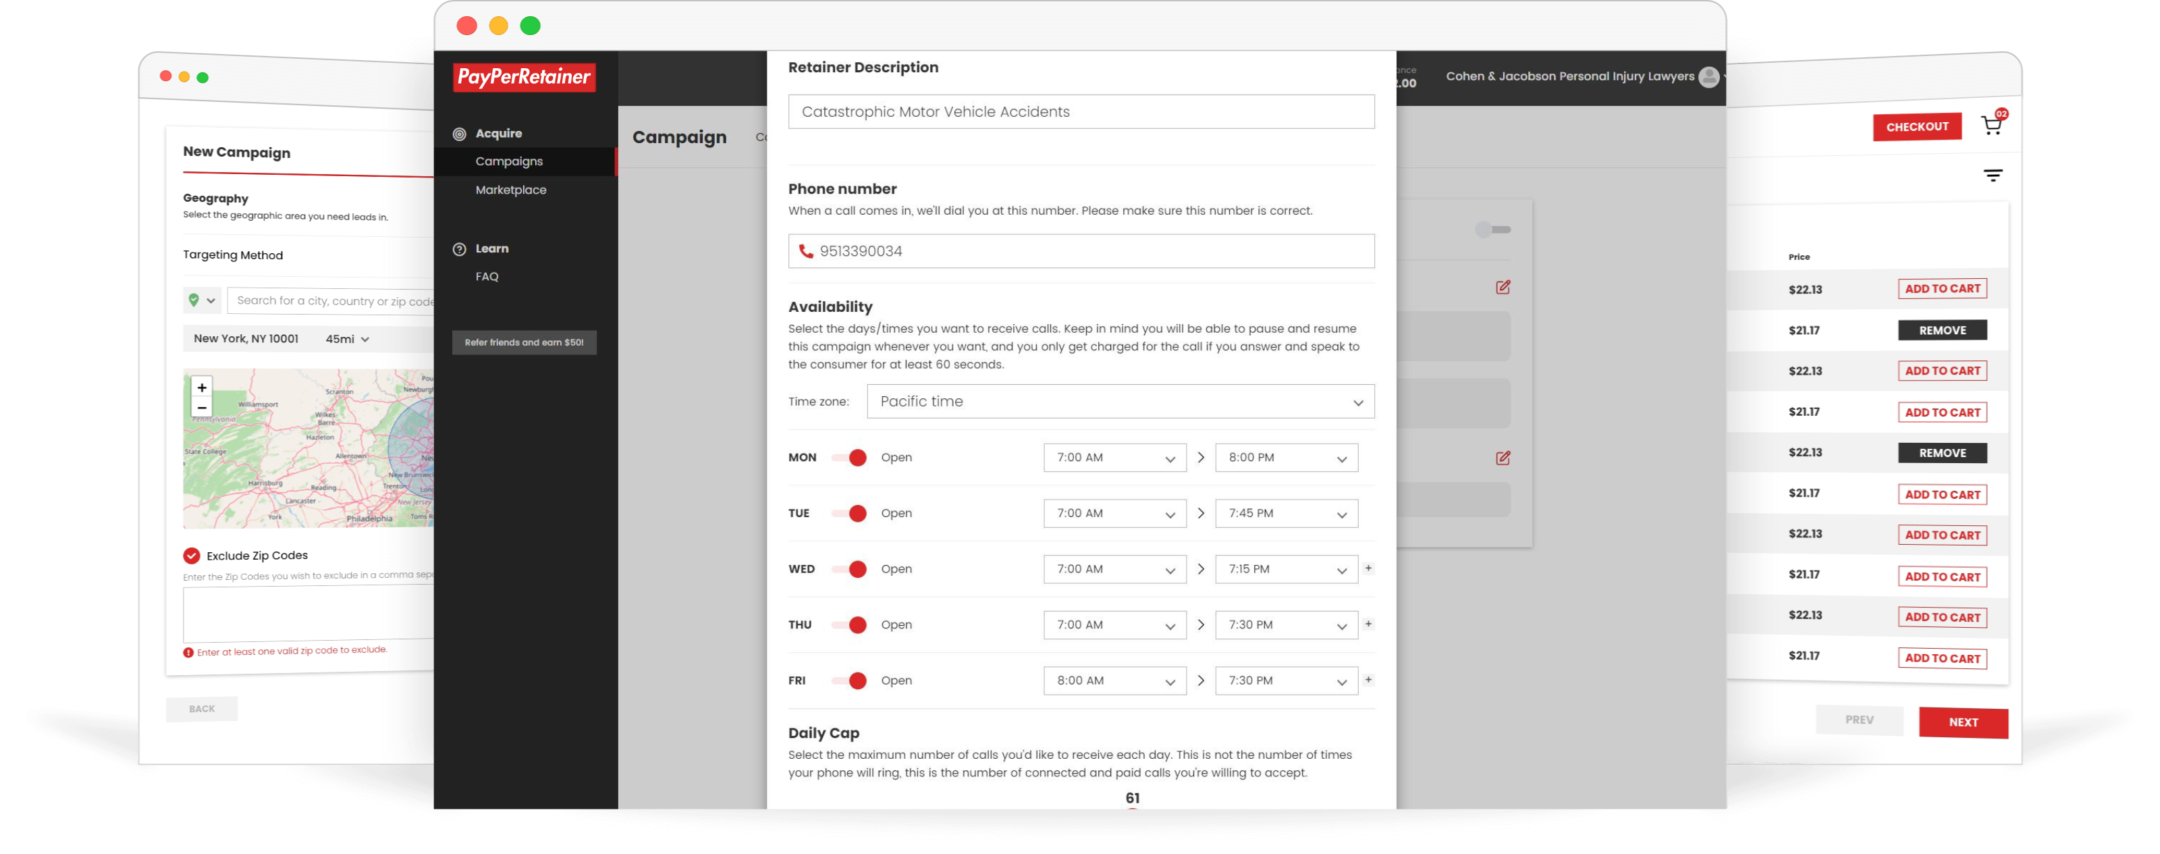
Task: Click the exclude zip codes text area
Action: click(308, 614)
